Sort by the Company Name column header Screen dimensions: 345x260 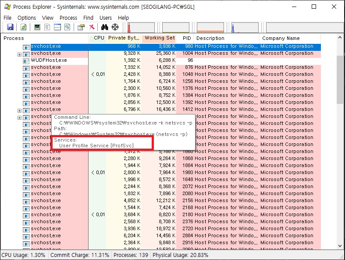pos(290,38)
